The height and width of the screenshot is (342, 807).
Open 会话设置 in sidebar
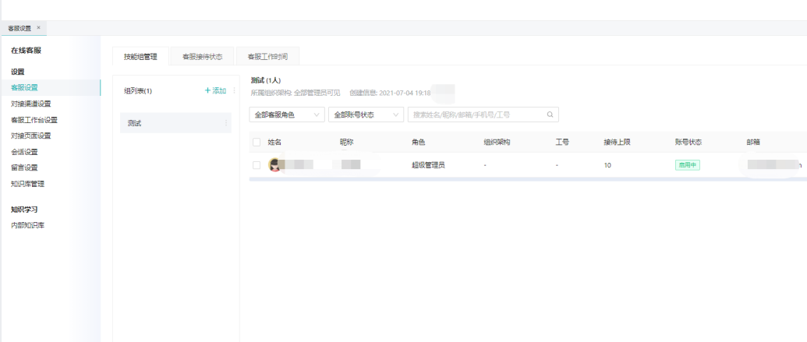coord(24,152)
